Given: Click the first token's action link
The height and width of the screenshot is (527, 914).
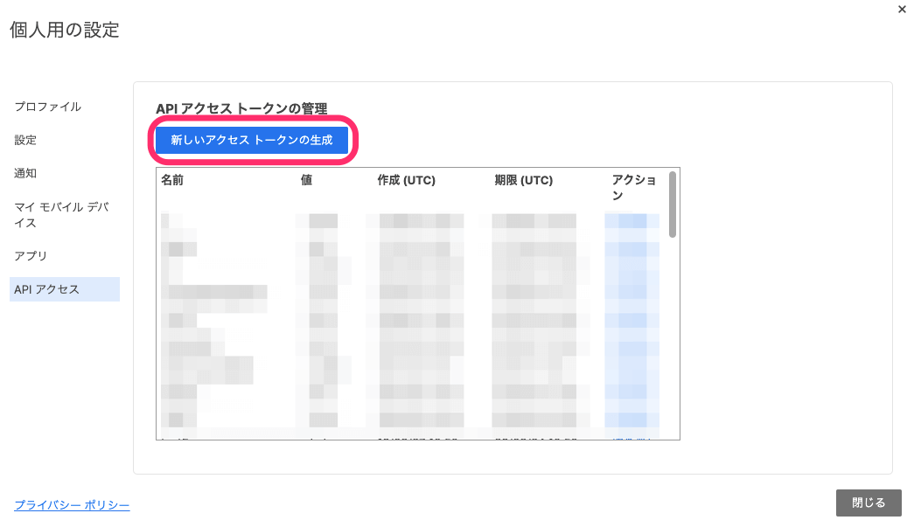Looking at the screenshot, I should click(x=631, y=220).
